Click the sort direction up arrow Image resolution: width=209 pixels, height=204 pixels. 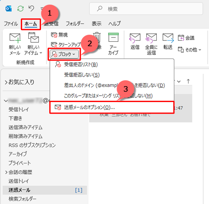coord(188,81)
